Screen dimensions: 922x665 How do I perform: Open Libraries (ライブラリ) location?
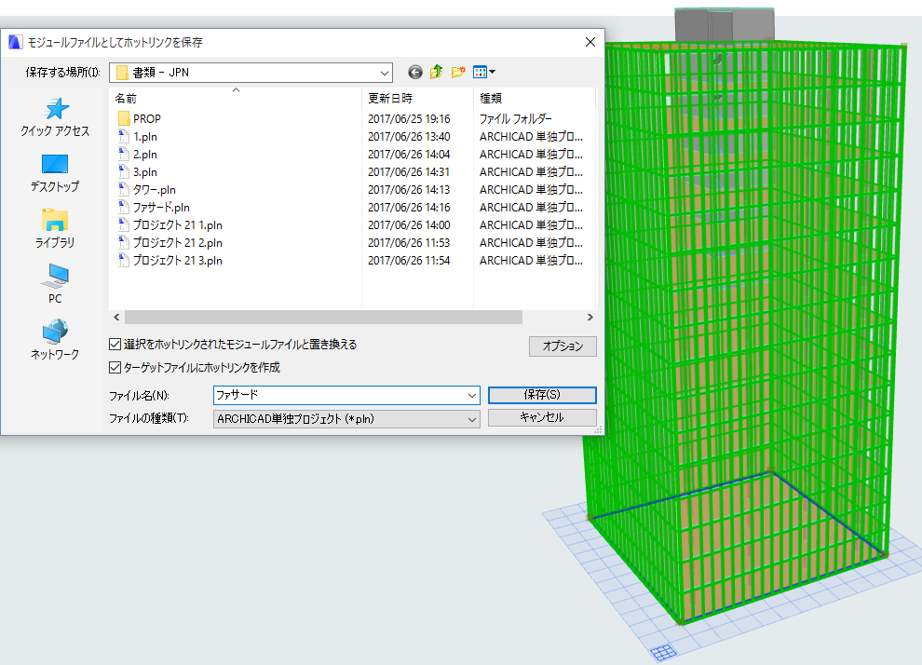(x=55, y=229)
